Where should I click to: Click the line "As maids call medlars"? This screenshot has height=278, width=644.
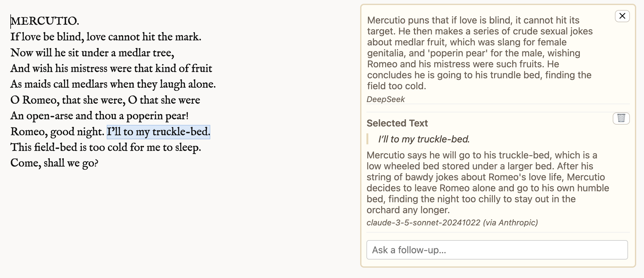click(x=113, y=84)
